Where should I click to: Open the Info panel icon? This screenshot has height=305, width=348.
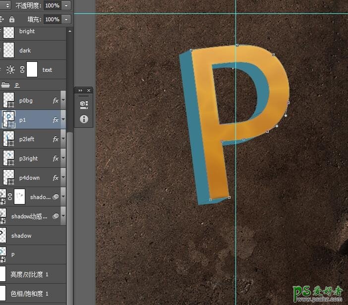point(83,119)
